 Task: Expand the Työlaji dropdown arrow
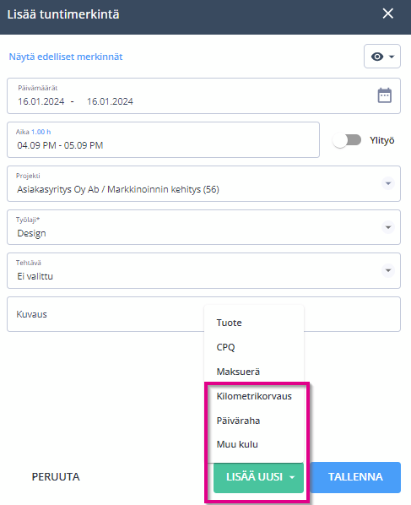(388, 227)
